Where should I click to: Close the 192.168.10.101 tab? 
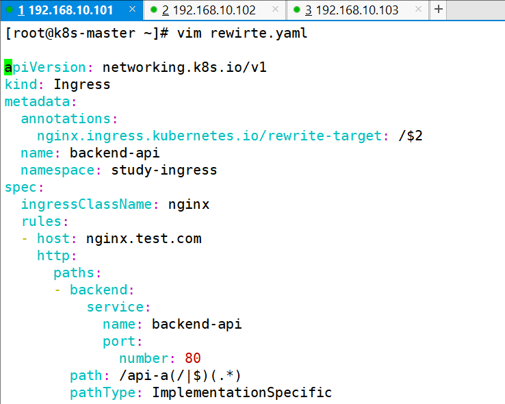pyautogui.click(x=132, y=10)
